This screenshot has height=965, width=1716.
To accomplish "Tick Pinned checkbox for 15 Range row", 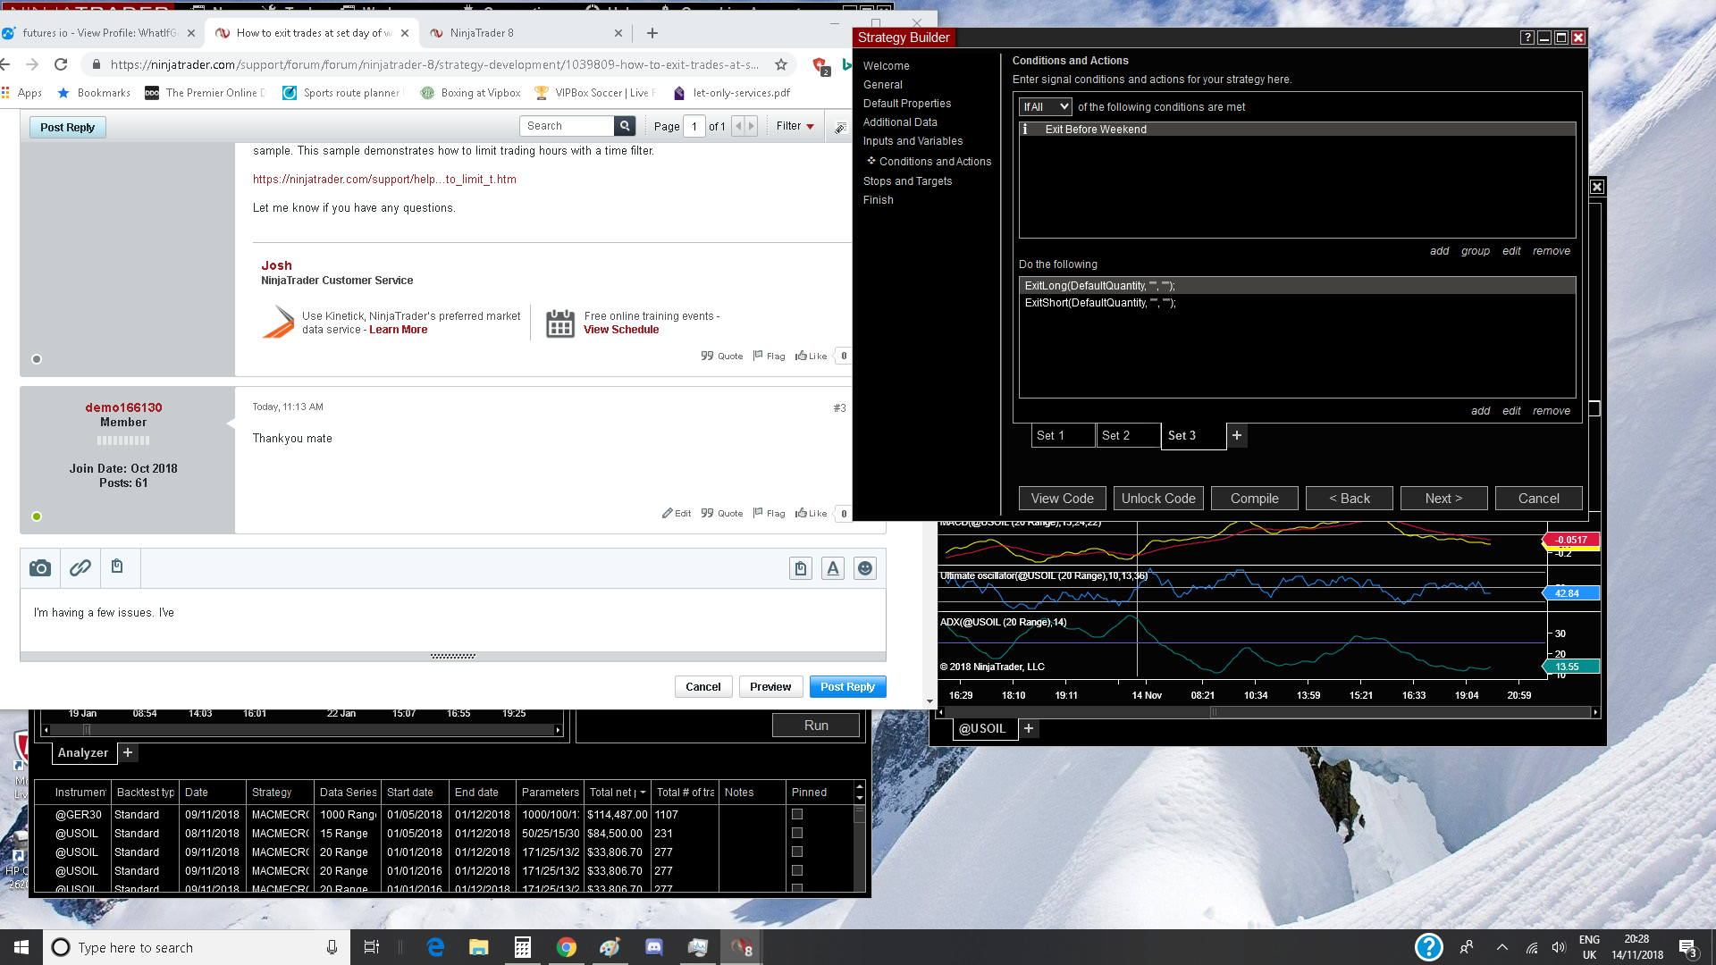I will click(x=796, y=833).
